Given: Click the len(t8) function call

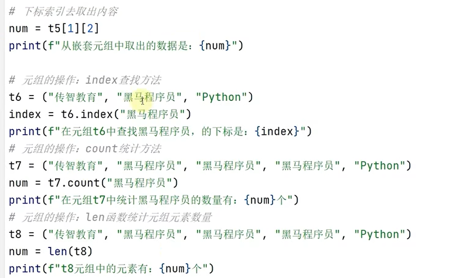Looking at the screenshot, I should [x=70, y=252].
